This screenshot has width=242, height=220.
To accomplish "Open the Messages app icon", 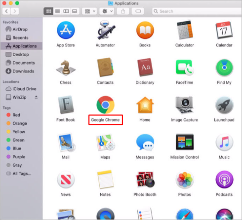I will (145, 142).
